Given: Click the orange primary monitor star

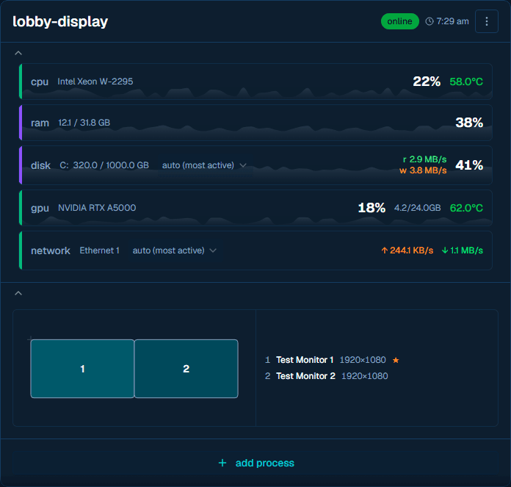Looking at the screenshot, I should coord(396,360).
